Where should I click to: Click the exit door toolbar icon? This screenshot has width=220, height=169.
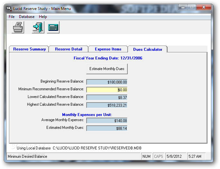38,27
